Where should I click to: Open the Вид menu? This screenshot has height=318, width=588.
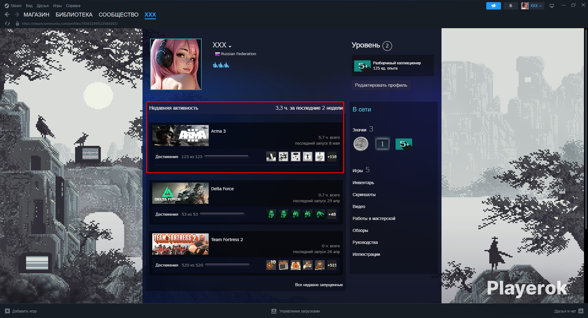coord(29,6)
